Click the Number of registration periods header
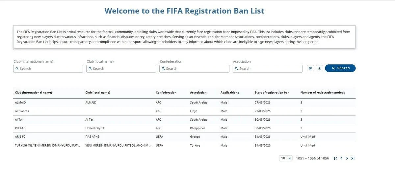This screenshot has width=395, height=189. point(323,93)
